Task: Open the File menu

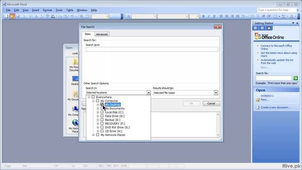Action: pos(8,10)
